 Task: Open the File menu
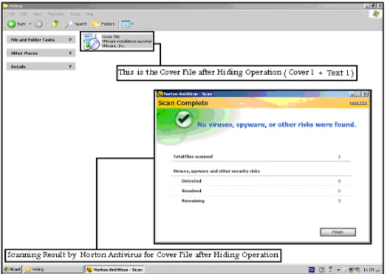11,14
